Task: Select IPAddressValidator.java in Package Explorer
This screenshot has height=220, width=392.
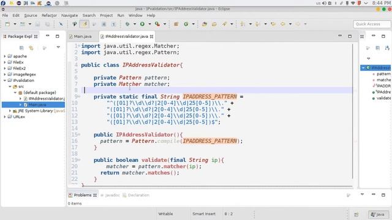Action: click(x=44, y=98)
